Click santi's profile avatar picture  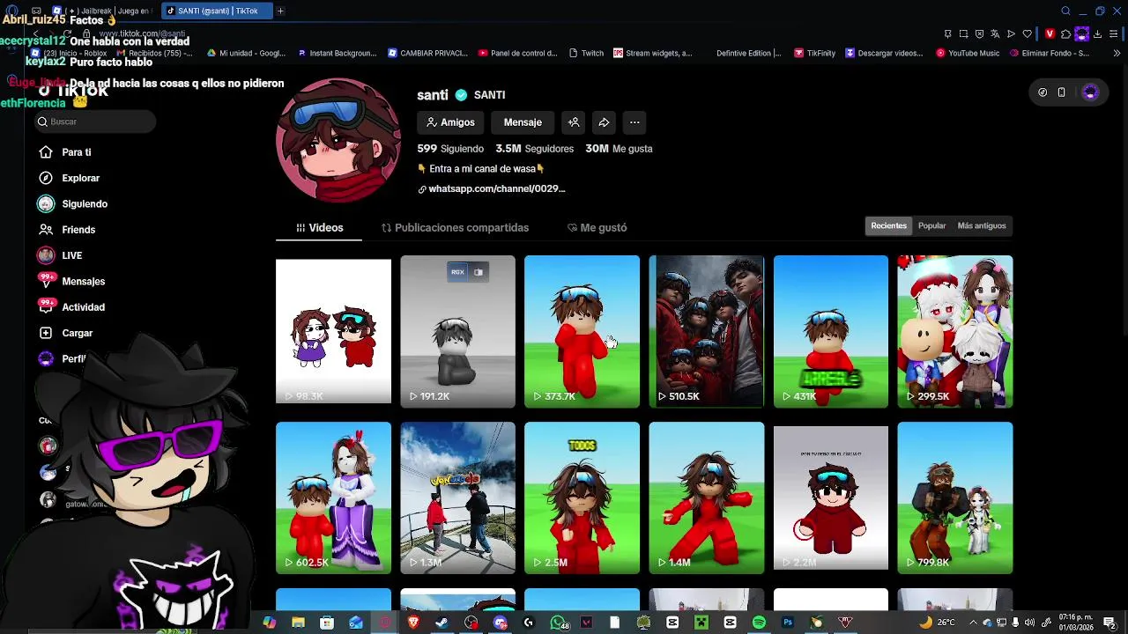click(x=338, y=141)
